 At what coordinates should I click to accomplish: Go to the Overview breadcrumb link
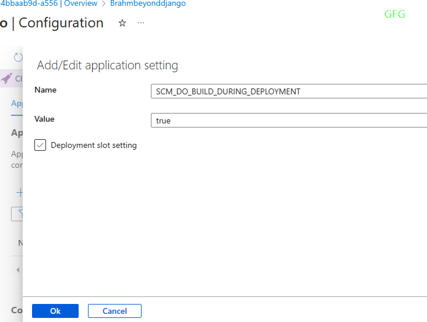[80, 3]
